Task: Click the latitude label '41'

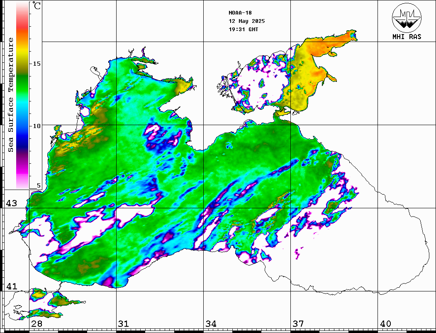Action: pos(12,286)
